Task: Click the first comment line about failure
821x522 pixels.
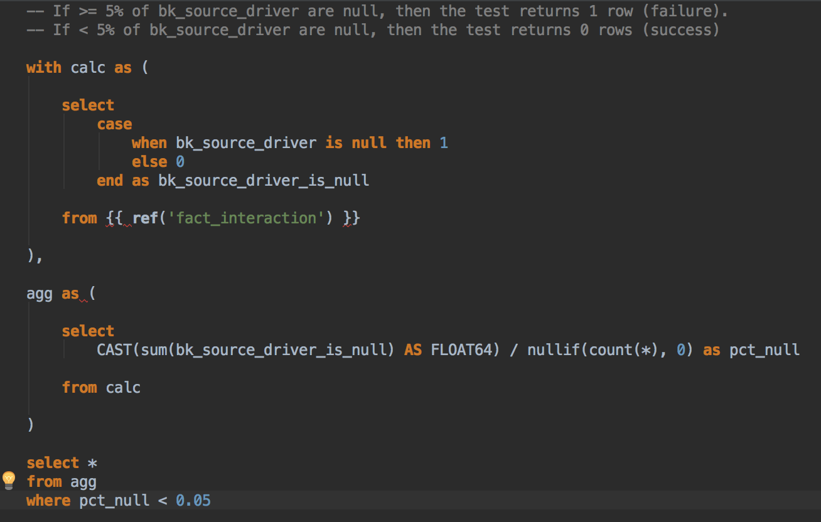Action: [x=377, y=11]
